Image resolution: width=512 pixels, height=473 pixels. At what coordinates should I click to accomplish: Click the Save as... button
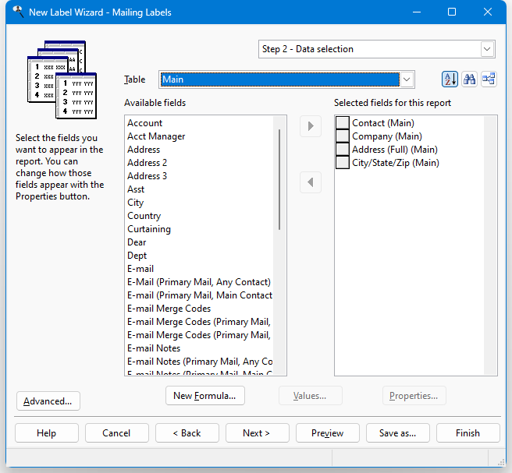point(397,433)
